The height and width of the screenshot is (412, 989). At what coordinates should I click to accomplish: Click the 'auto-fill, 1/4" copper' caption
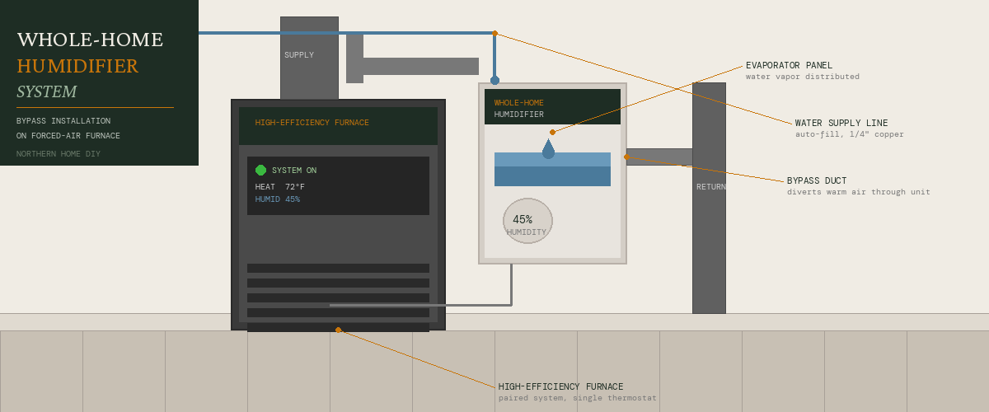[850, 134]
